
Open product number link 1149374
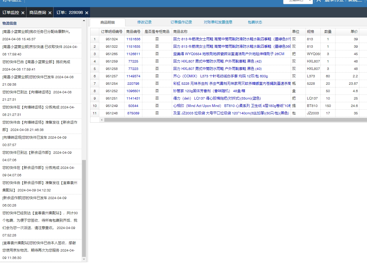tap(133, 76)
